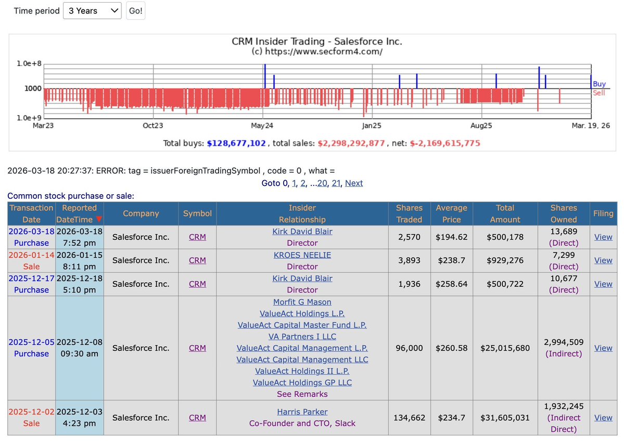Click the 2026-01-14 Sale transaction date cell
Image resolution: width=624 pixels, height=441 pixels.
[x=31, y=261]
